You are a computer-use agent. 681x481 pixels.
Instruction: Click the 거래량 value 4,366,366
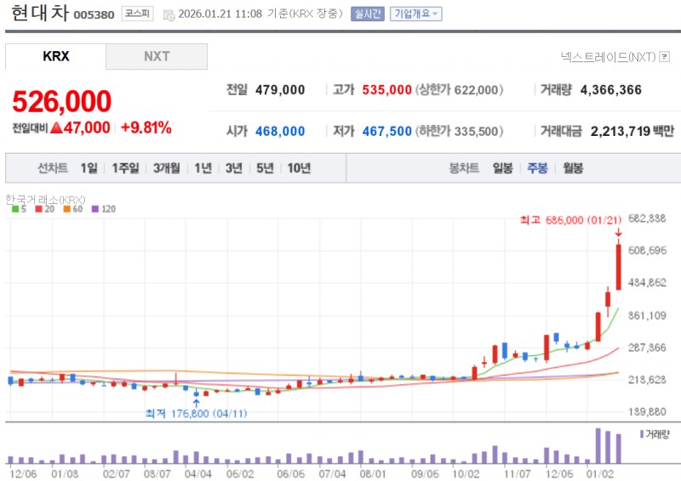coord(610,90)
